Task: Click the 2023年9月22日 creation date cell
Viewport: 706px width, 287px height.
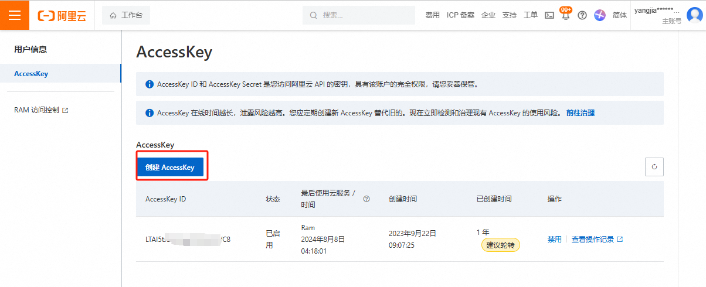Action: [413, 239]
